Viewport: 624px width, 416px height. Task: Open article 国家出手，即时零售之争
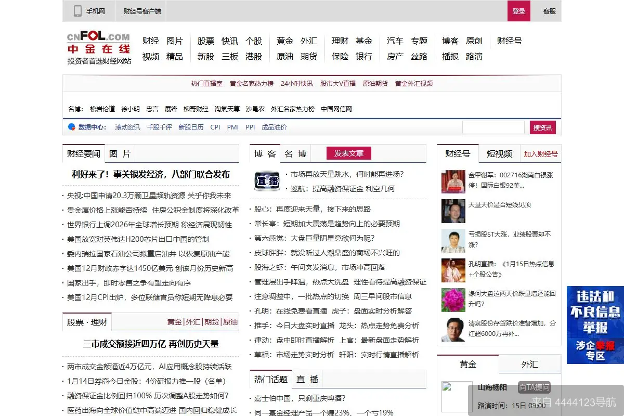coord(129,283)
